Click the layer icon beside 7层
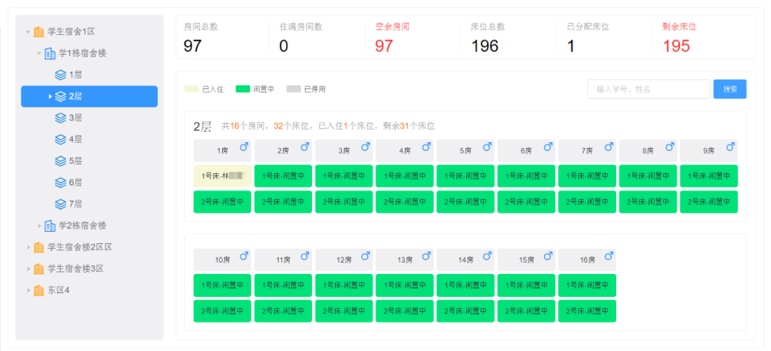 (61, 204)
